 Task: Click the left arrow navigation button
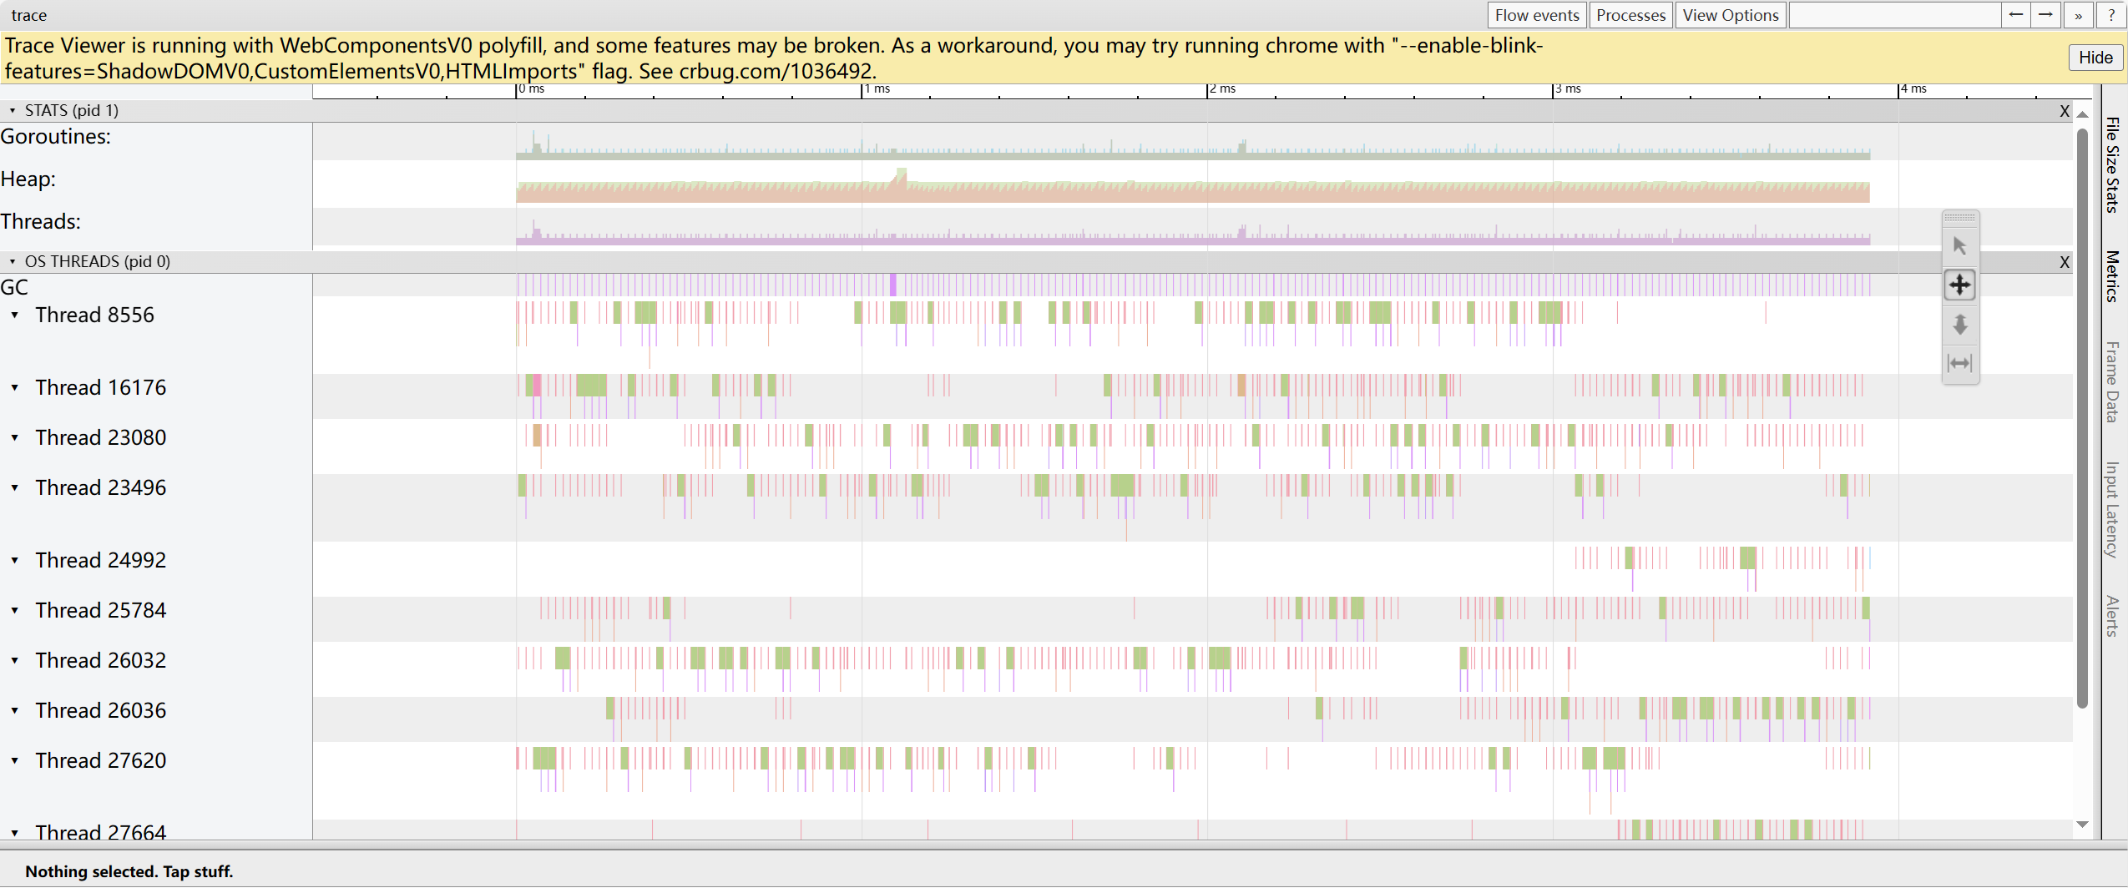coord(2015,15)
